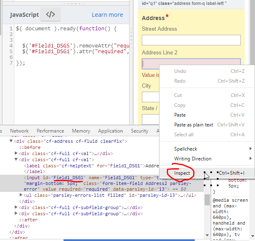Click the </> code icon beside JavaScript
This screenshot has width=255, height=241.
50,15
